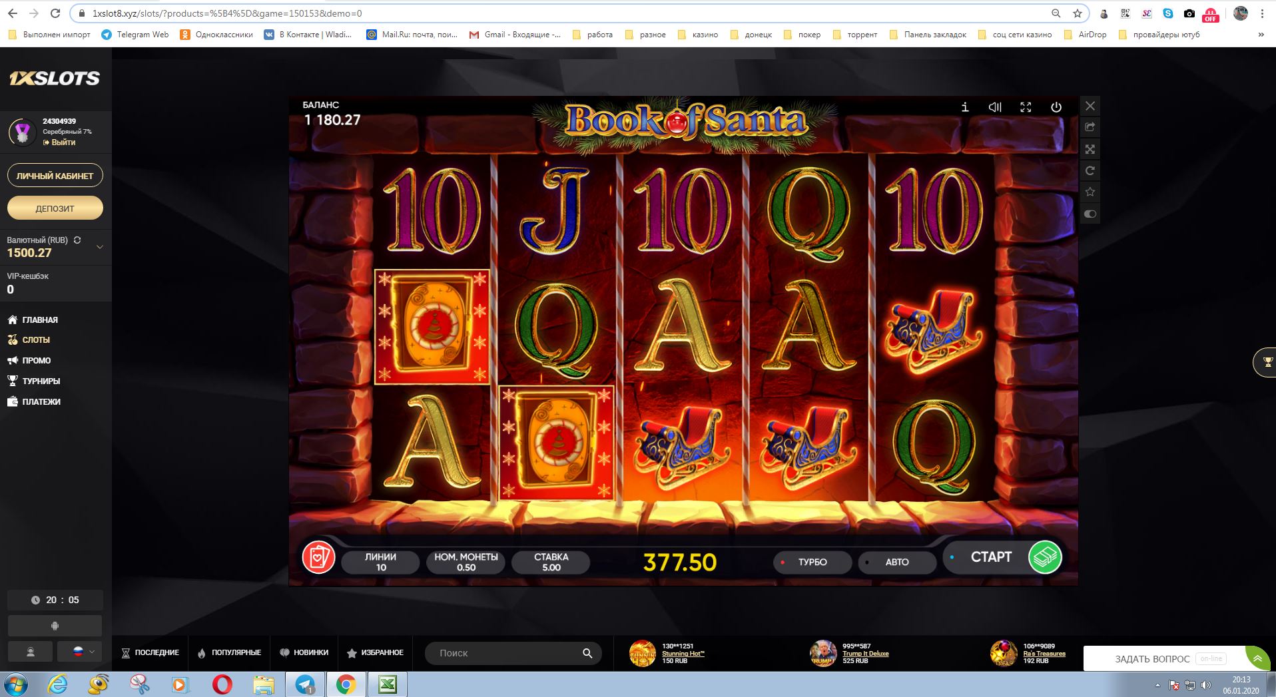Switch to the ПОПУЛЯРНЫЕ tab
Viewport: 1276px width, 697px height.
coord(229,653)
